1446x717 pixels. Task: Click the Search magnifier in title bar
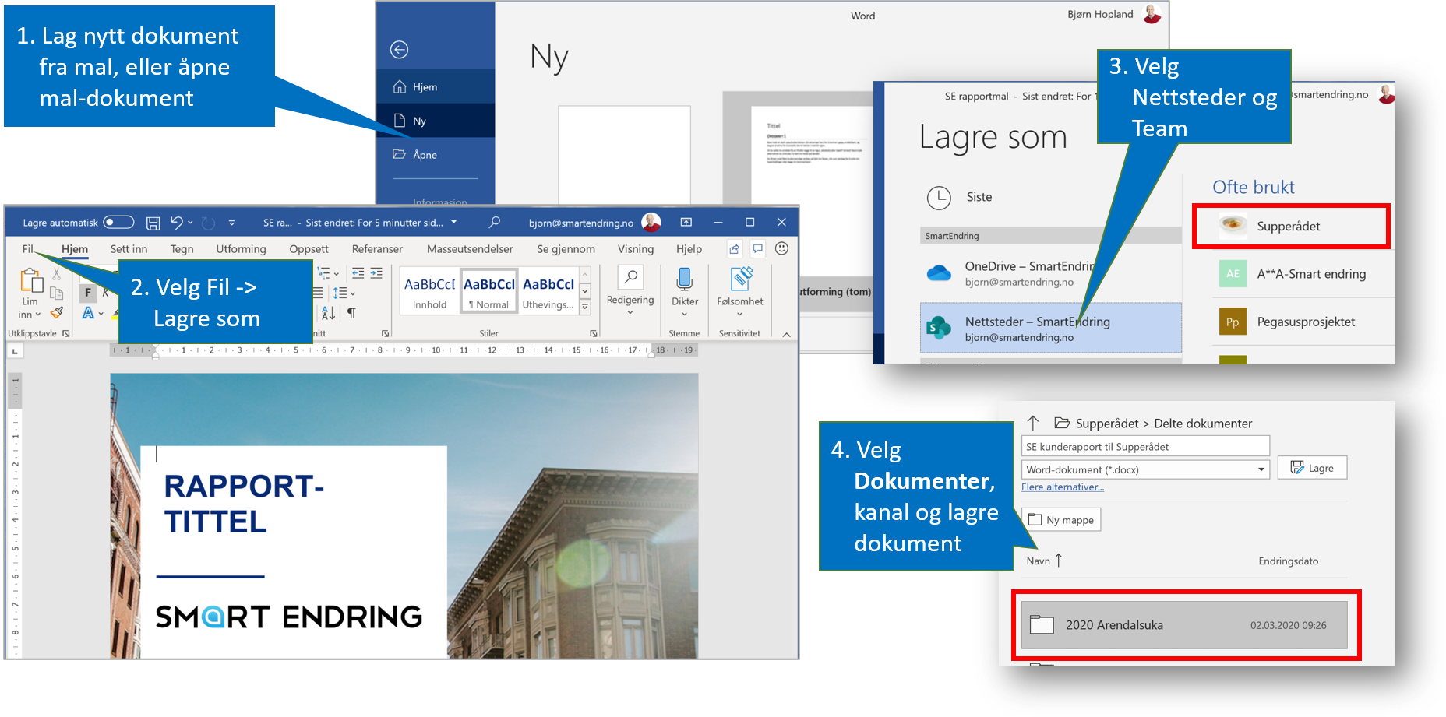(x=494, y=223)
